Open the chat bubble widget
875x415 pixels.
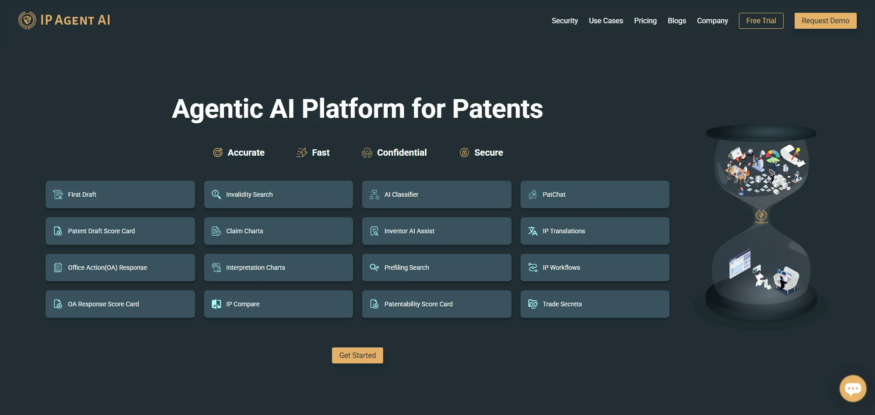[x=852, y=389]
